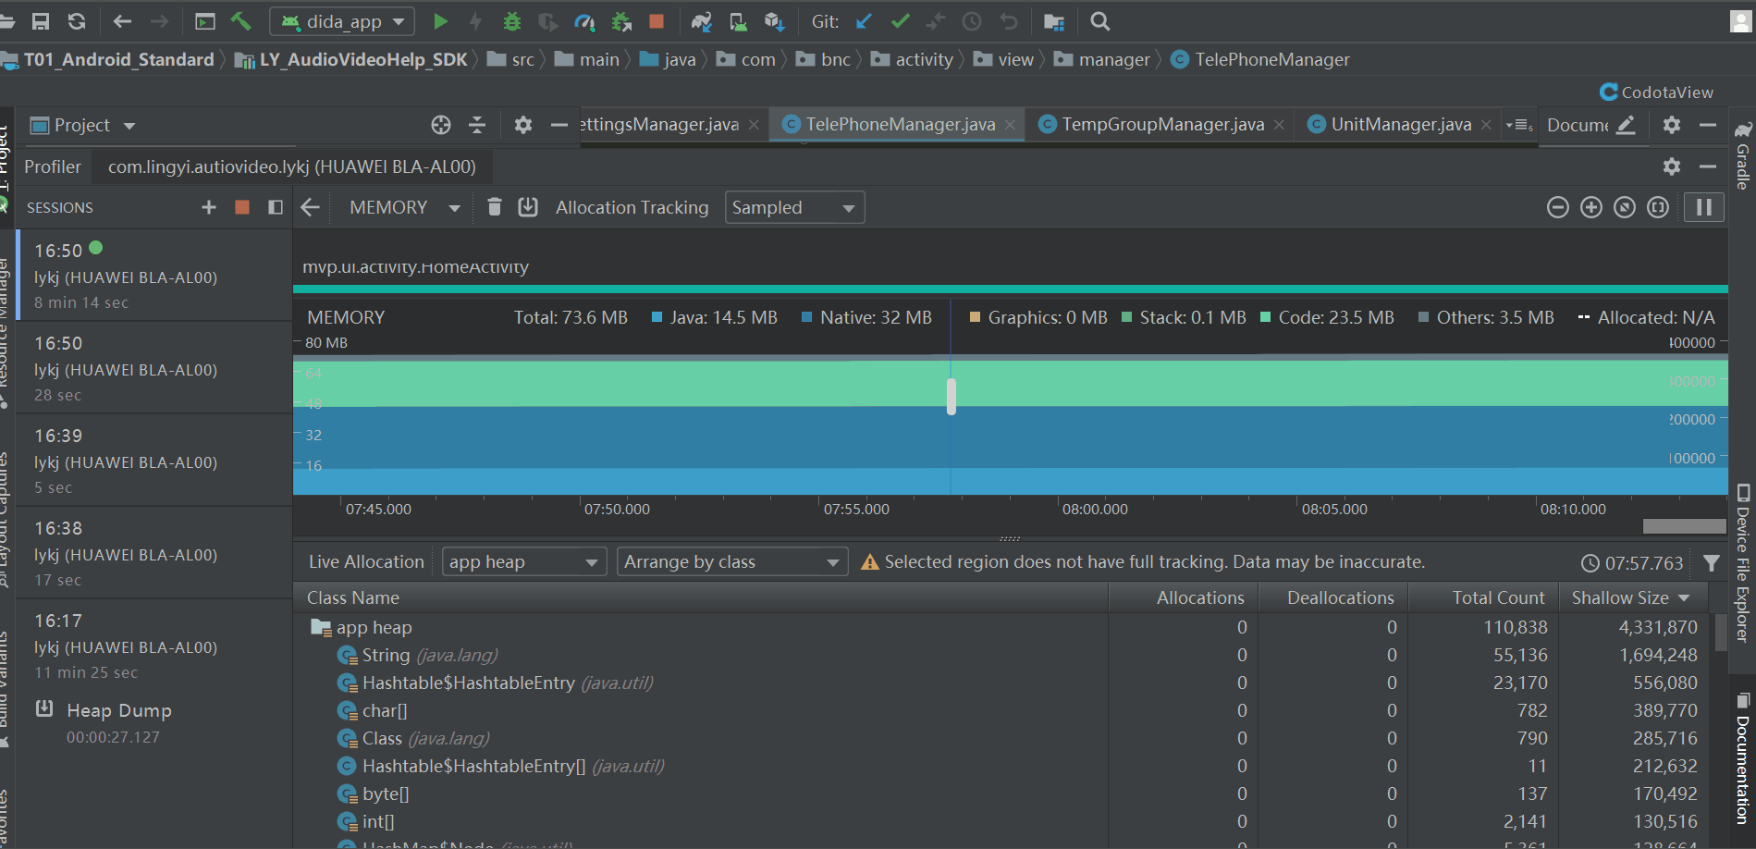The image size is (1756, 849).
Task: Reset the profiler timeline zoom
Action: (1625, 207)
